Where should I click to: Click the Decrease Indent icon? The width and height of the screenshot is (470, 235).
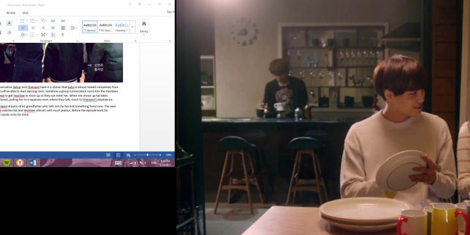(53, 21)
